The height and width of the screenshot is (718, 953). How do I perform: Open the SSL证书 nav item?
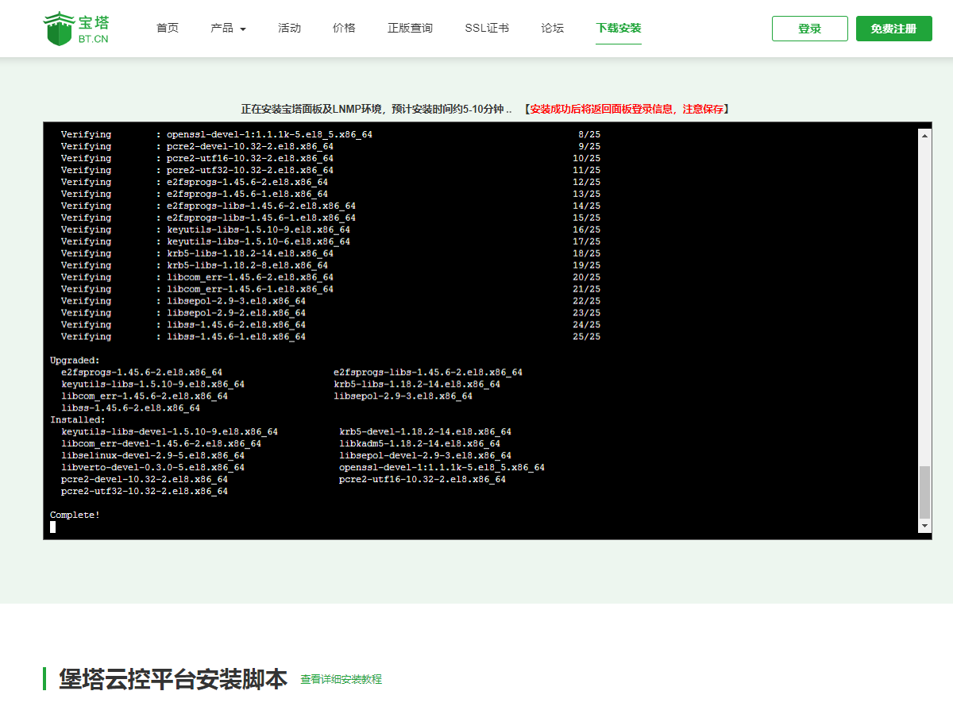tap(487, 28)
